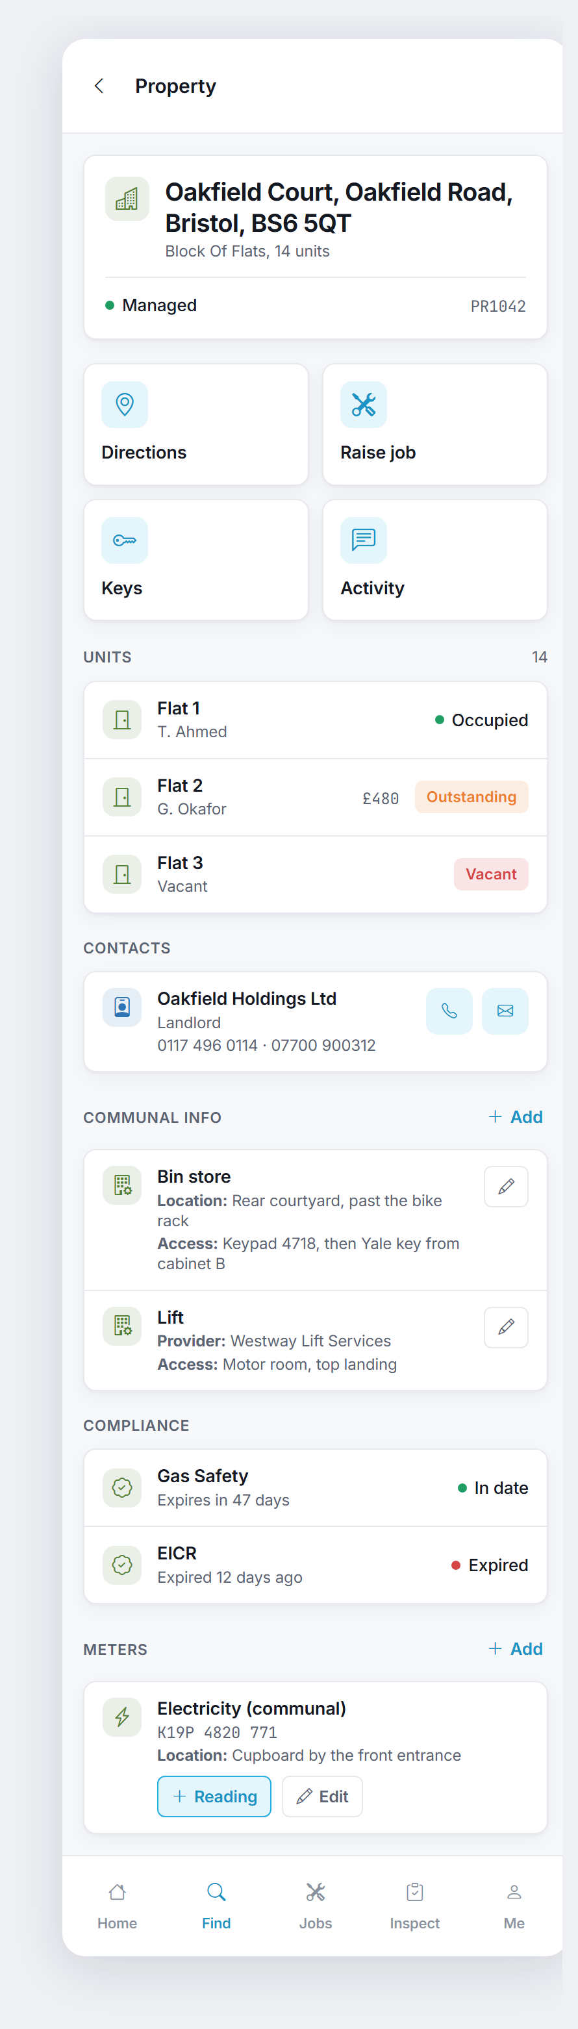
Task: Open Gas Safety 'Expires in 47 days'
Action: [x=223, y=1500]
